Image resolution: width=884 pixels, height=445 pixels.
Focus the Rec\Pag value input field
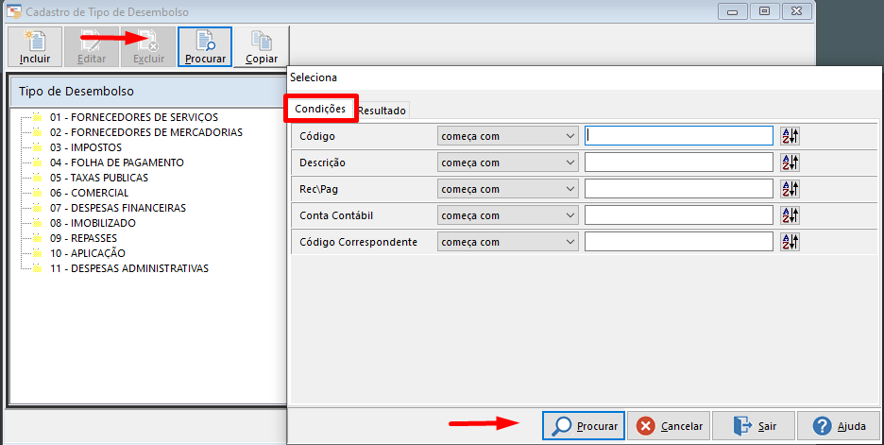click(x=679, y=189)
